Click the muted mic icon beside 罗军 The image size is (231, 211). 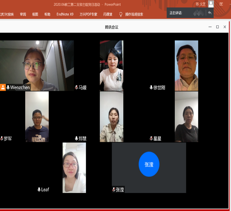point(2,139)
